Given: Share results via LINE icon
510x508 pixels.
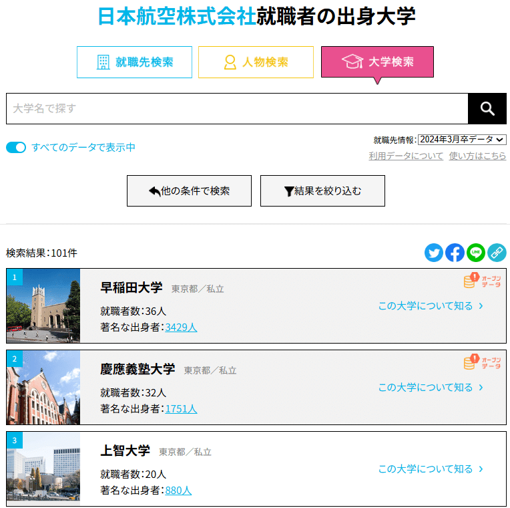Looking at the screenshot, I should (x=475, y=253).
